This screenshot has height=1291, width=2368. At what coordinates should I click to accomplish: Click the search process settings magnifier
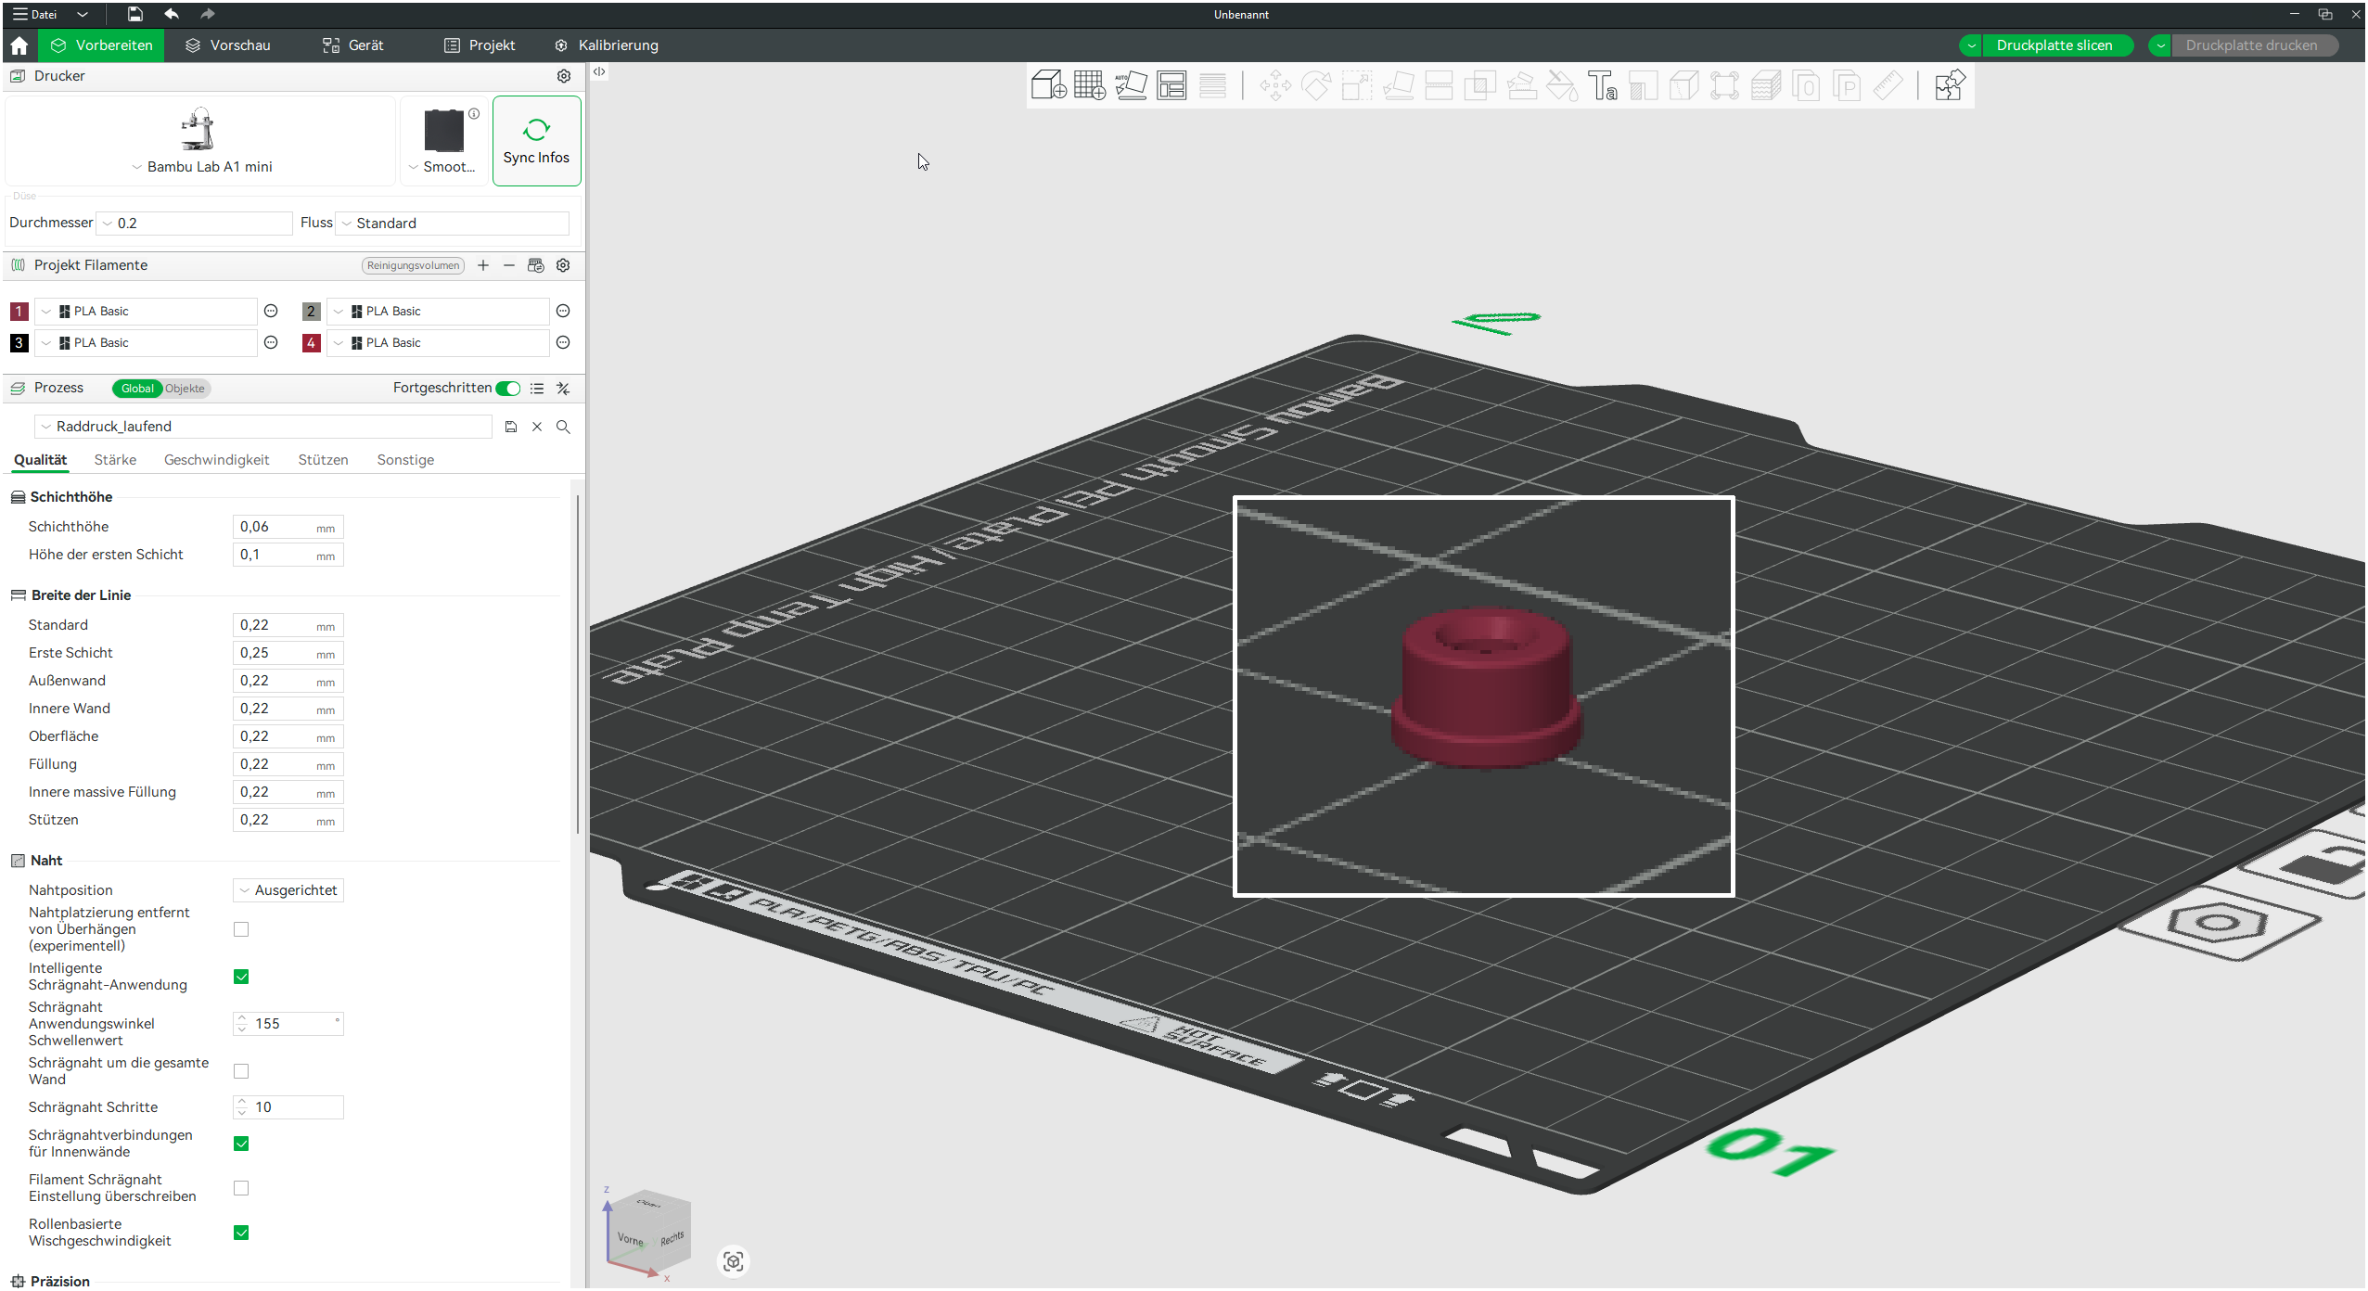(x=563, y=427)
